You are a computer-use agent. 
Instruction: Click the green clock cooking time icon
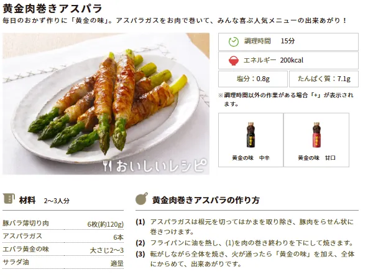[x=234, y=42]
